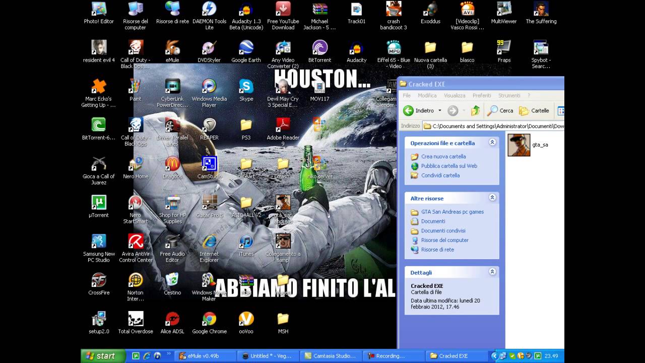The width and height of the screenshot is (645, 363).
Task: Go up one folder level
Action: pos(475,110)
